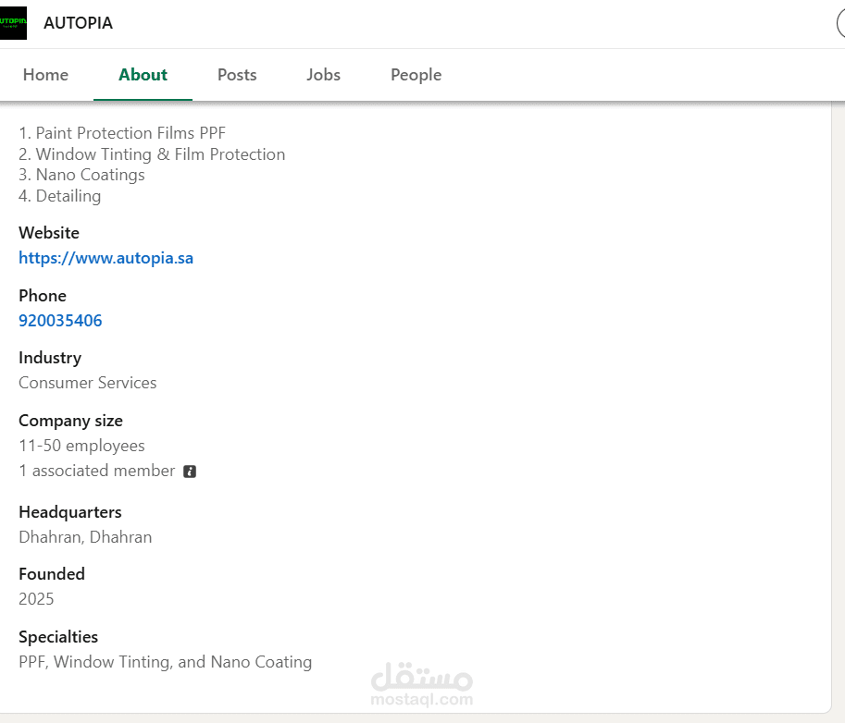Visit the https://www.autopia.sa website link
Screen dimensions: 845x723
tap(106, 258)
